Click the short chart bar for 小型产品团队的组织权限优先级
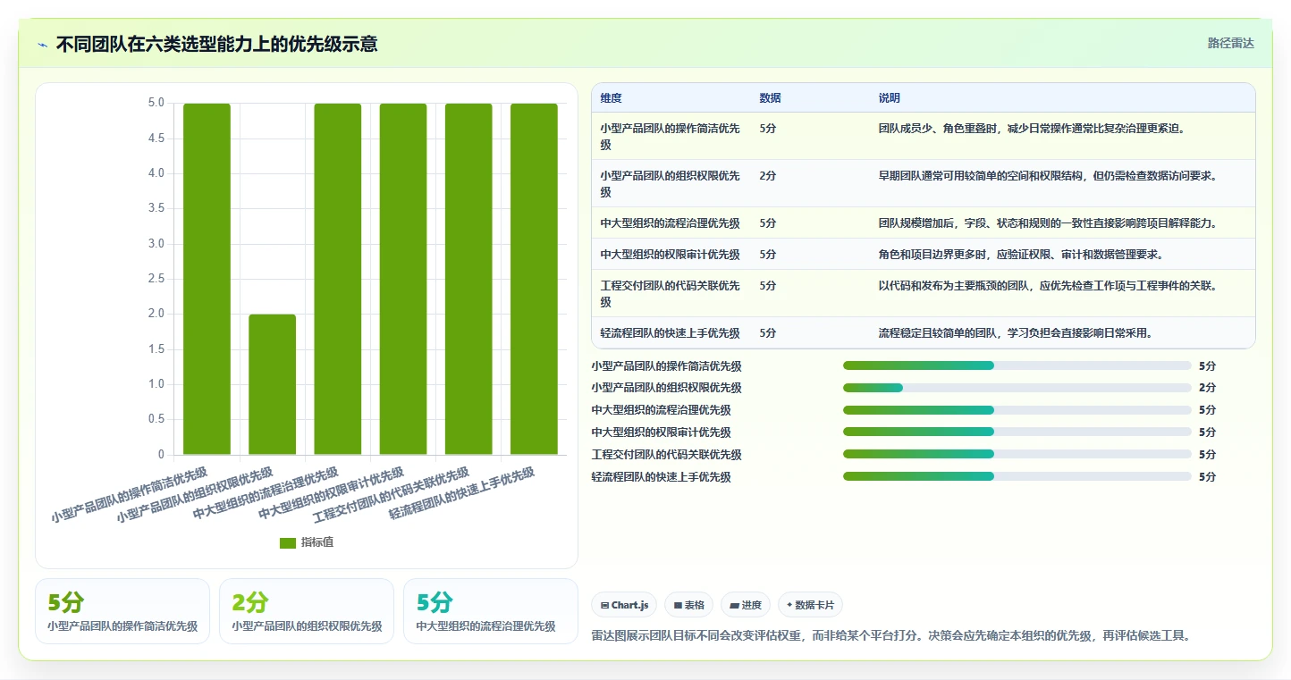This screenshot has height=680, width=1291. pos(272,384)
